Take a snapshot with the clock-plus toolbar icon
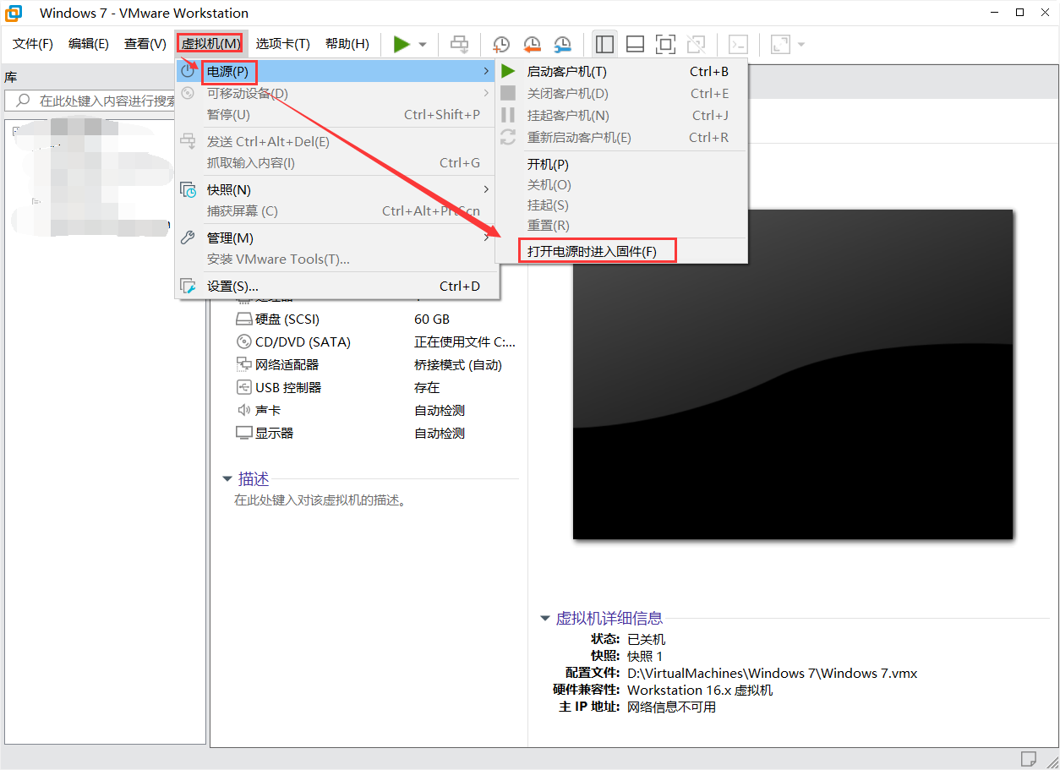Viewport: 1060px width, 770px height. point(501,44)
